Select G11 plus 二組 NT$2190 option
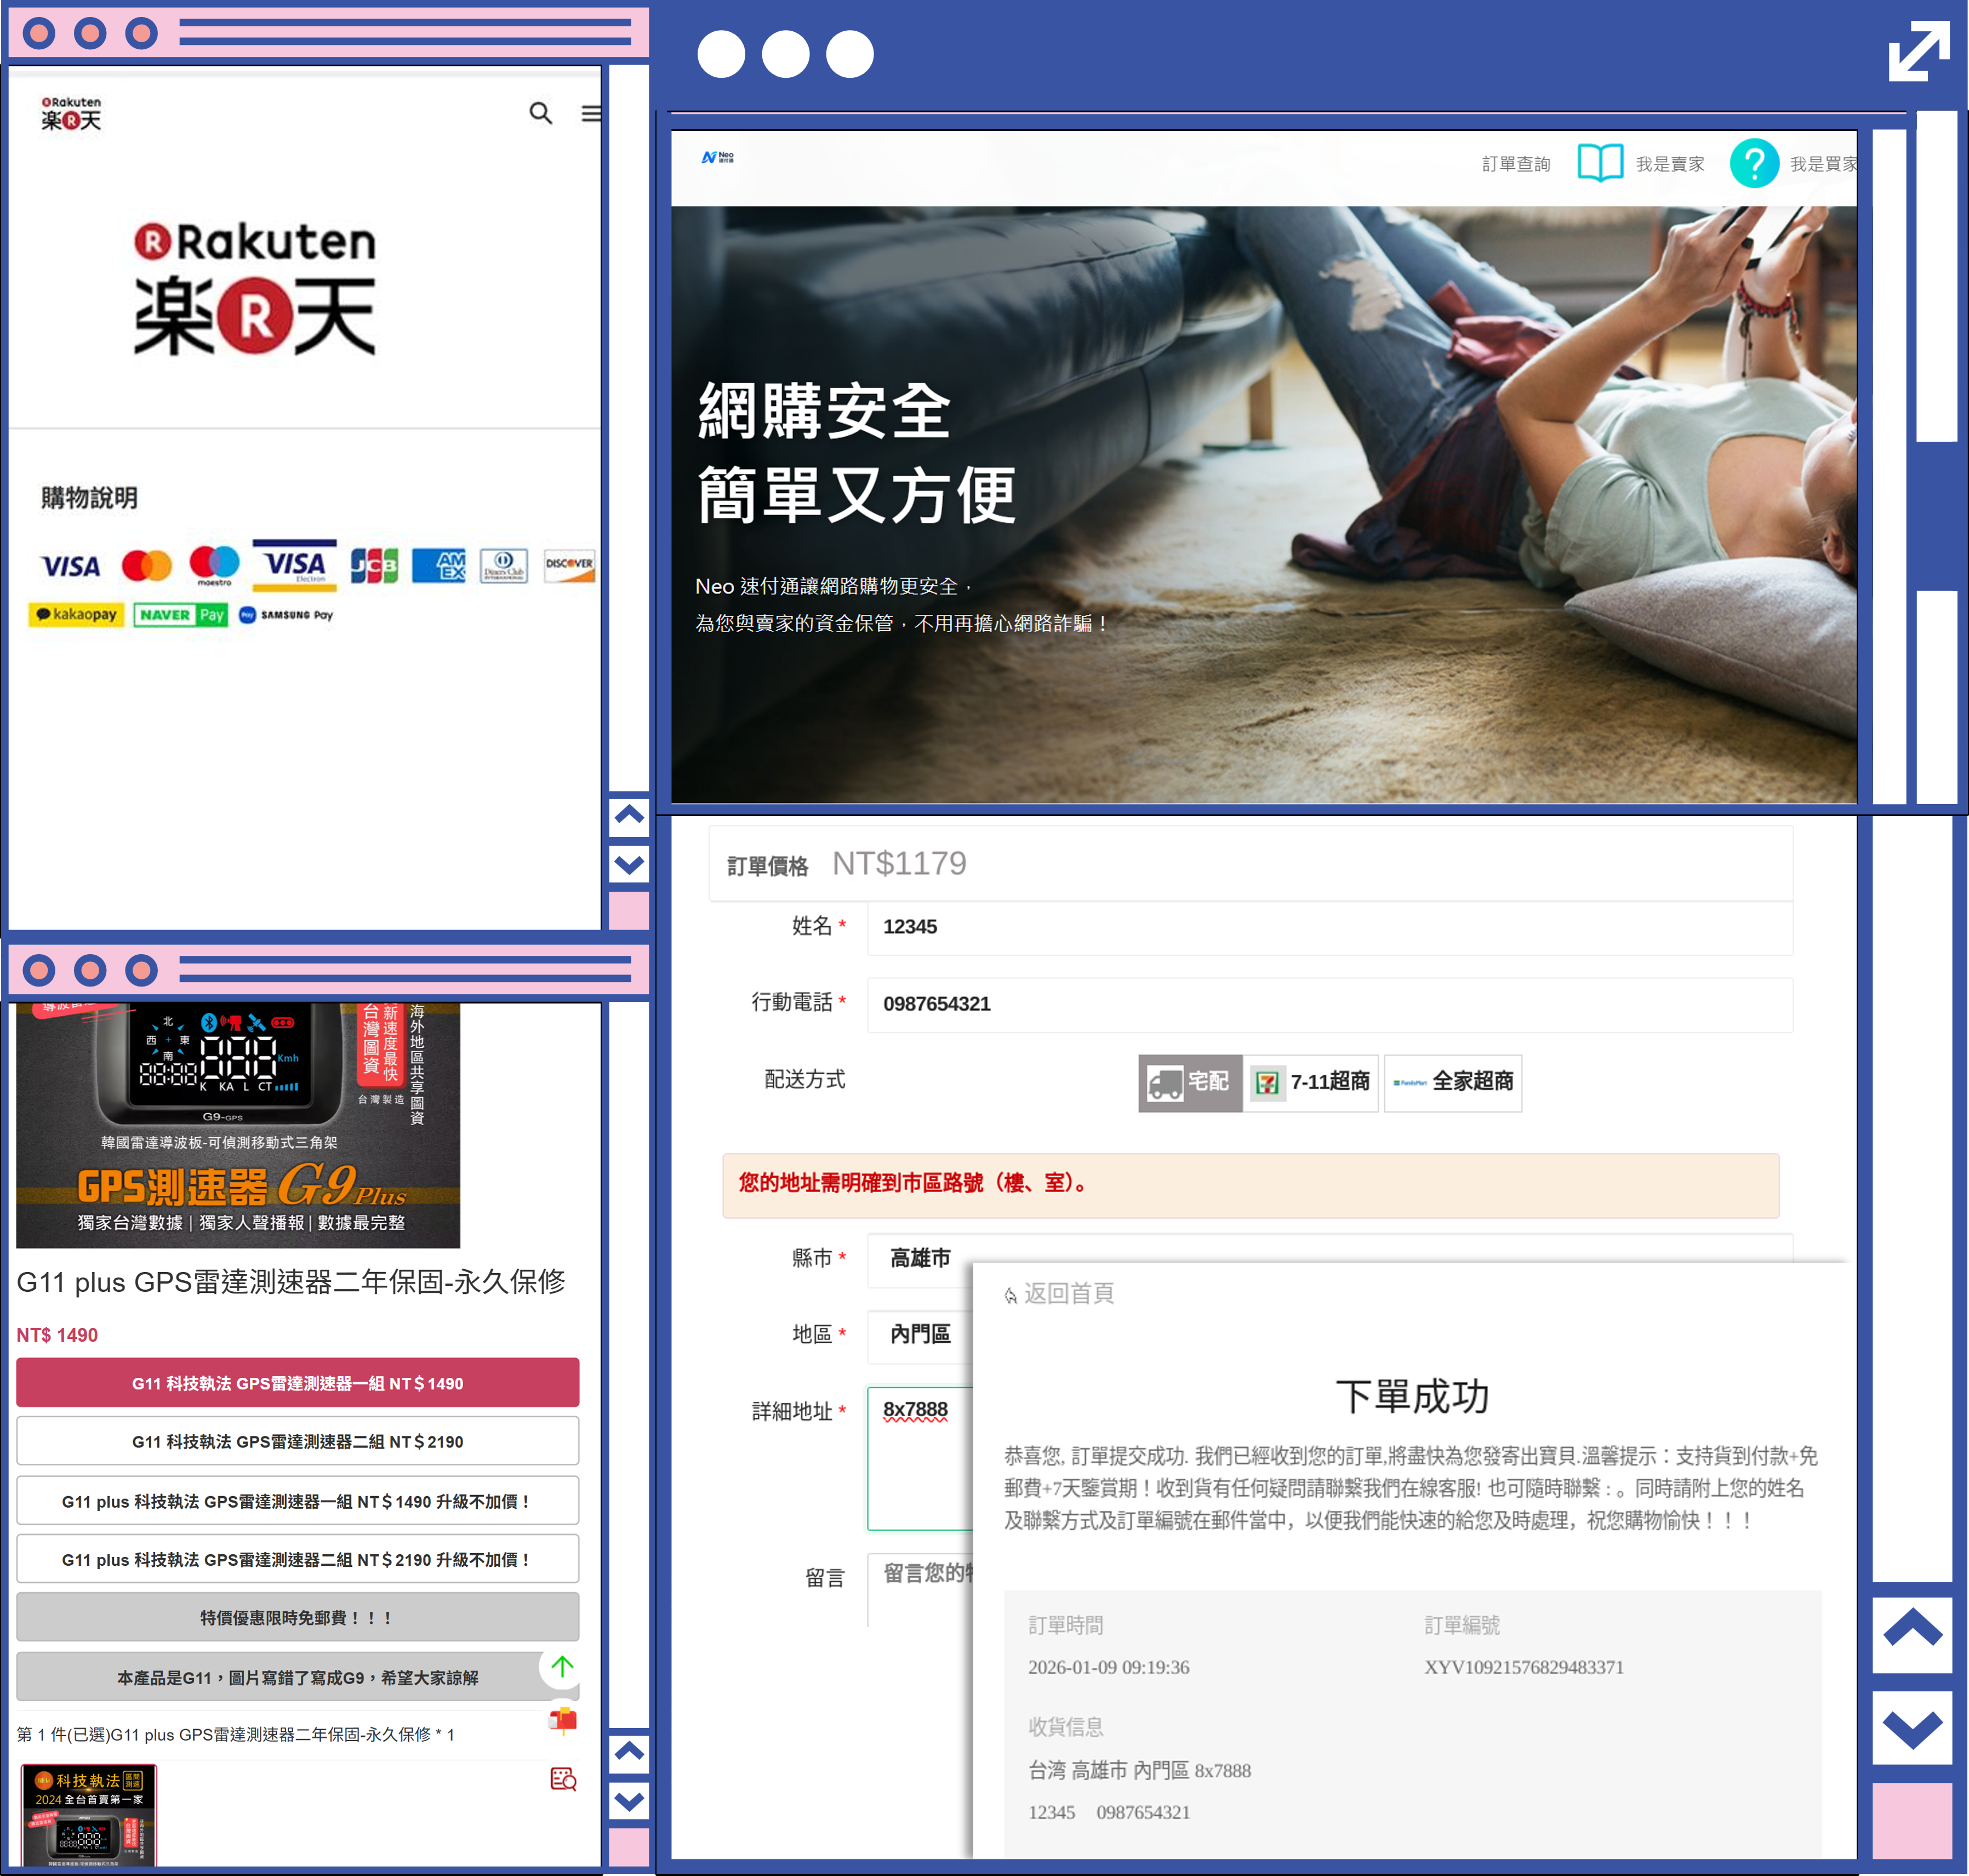1969x1876 pixels. point(297,1559)
